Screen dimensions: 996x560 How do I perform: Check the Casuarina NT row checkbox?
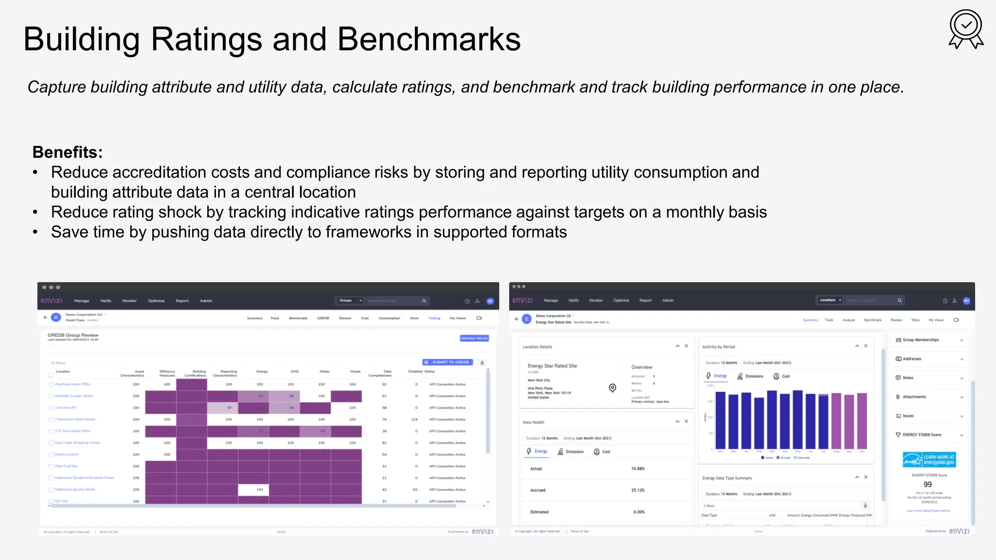51,408
